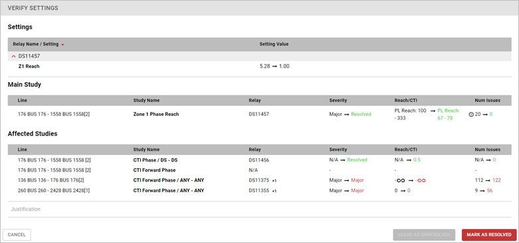
Task: Expand the +1 badge next to DS11375
Action: (x=274, y=181)
